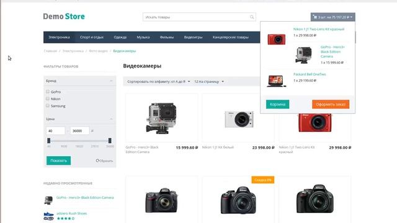Image resolution: width=397 pixels, height=223 pixels.
Task: Click the reset arrow icon next to Сбросить
Action: click(97, 160)
